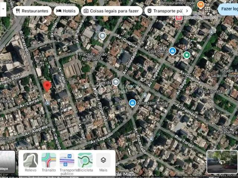Viewport: 238px width, 178px height.
Task: Open the collapsed dropdown at top-left corner
Action: click(x=3, y=9)
